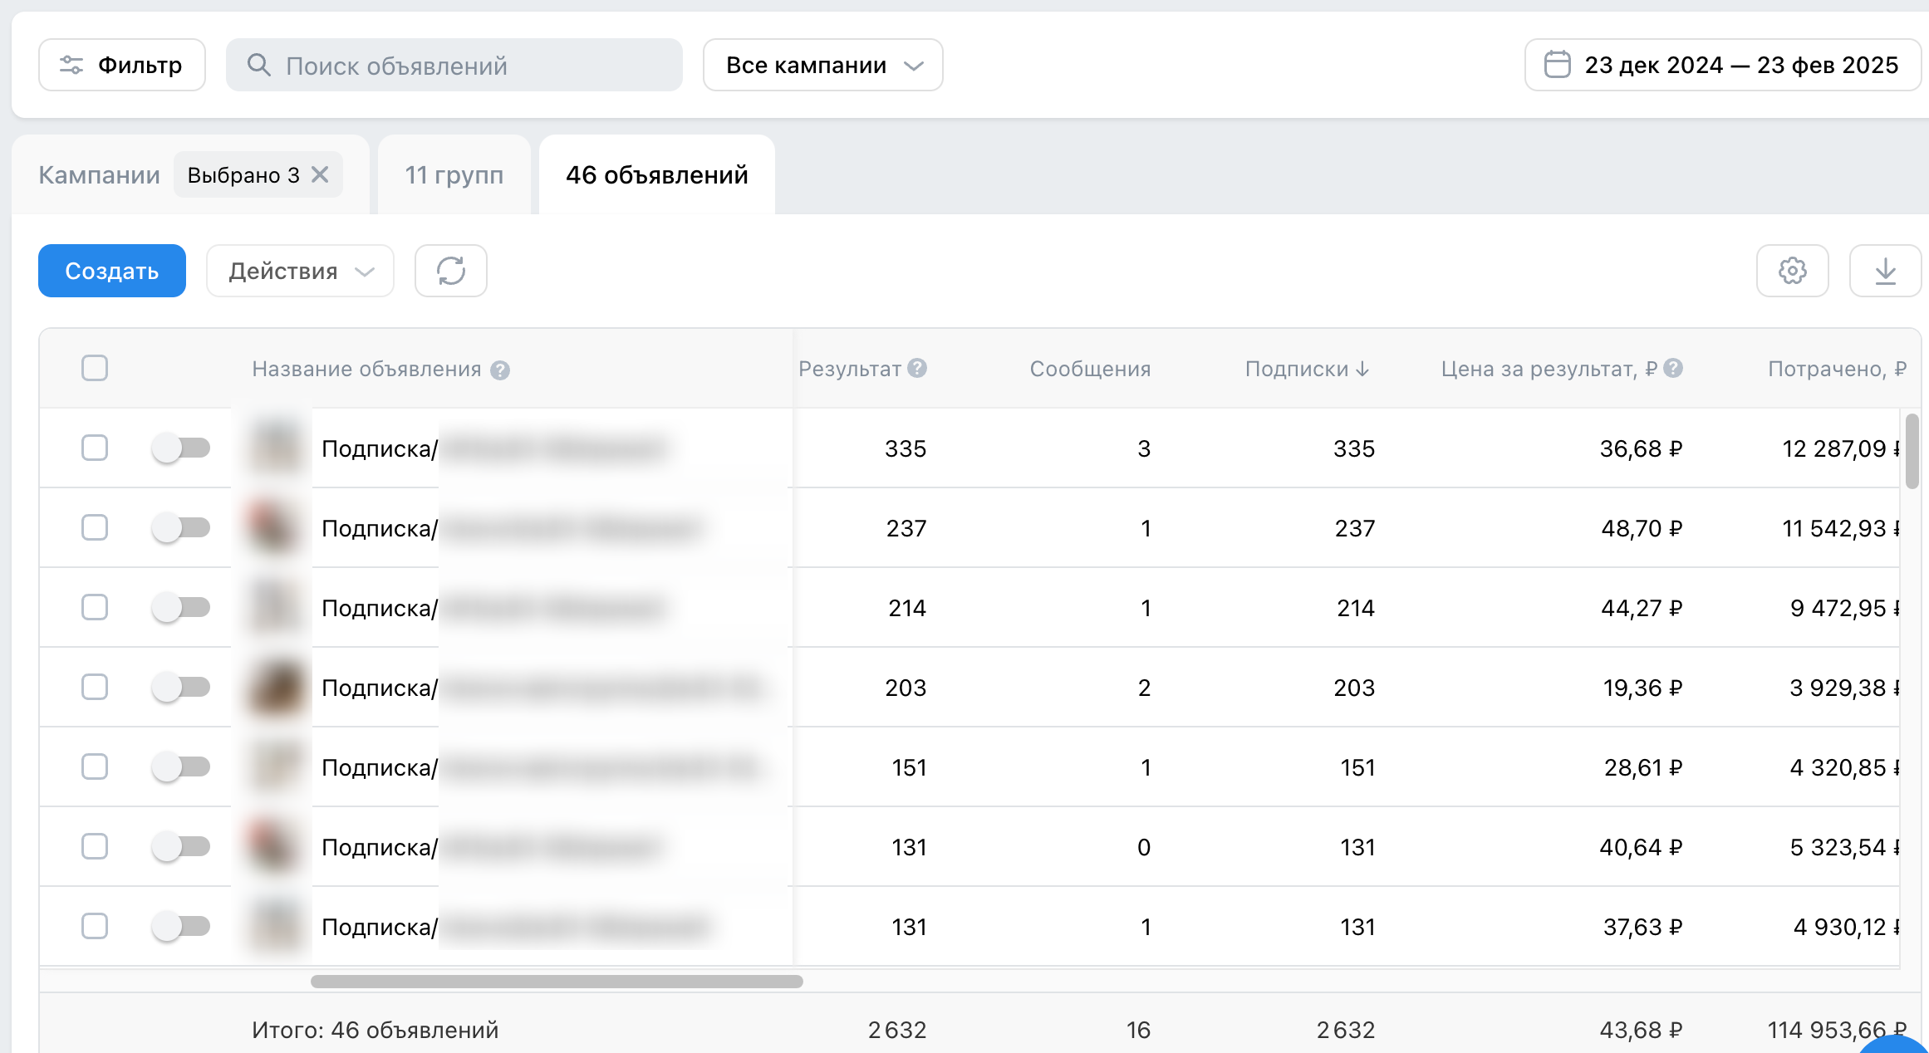Switch to the 11 групп tab

(x=454, y=174)
